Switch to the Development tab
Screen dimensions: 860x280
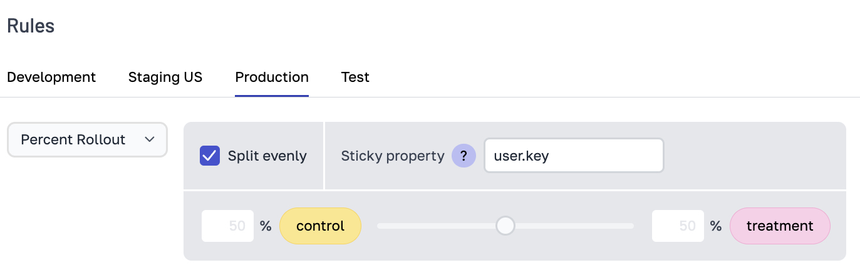pos(51,77)
